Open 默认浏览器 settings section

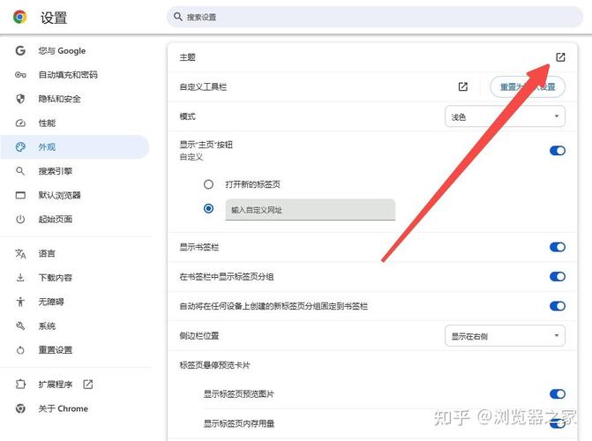(76, 195)
